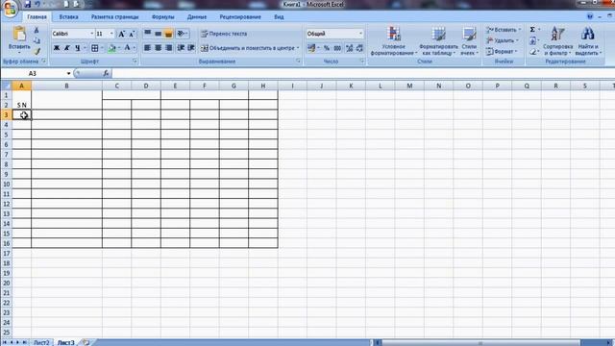Toggle underline (Ч) formatting
This screenshot has width=615, height=346.
pos(78,48)
